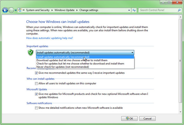This screenshot has width=184, height=125.
Task: Click the Back navigation arrow button
Action: point(5,10)
